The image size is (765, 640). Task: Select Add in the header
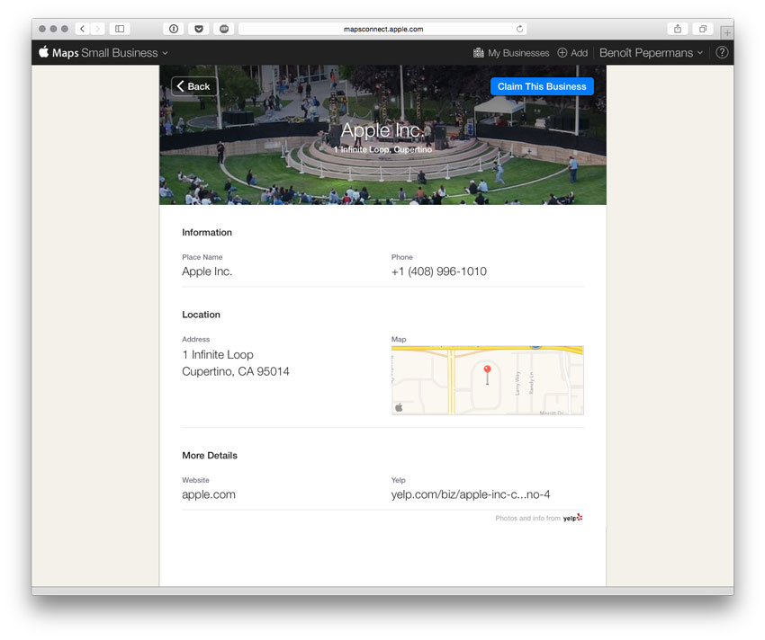(572, 53)
